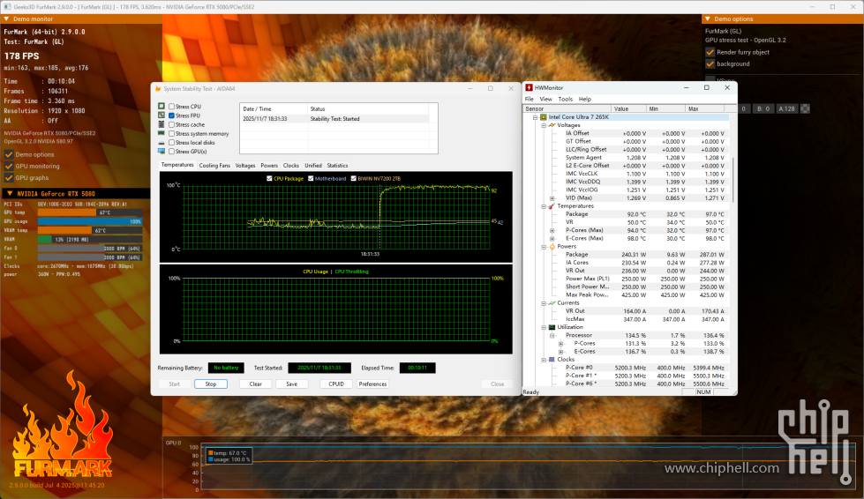
Task: Click the Utilization chip icon in HWMonitor
Action: pos(551,327)
